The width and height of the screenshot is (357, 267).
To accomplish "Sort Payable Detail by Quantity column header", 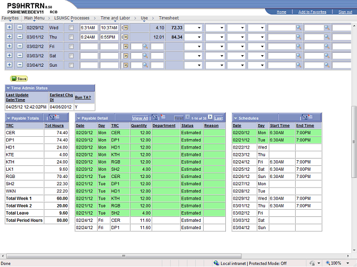I will (x=139, y=126).
